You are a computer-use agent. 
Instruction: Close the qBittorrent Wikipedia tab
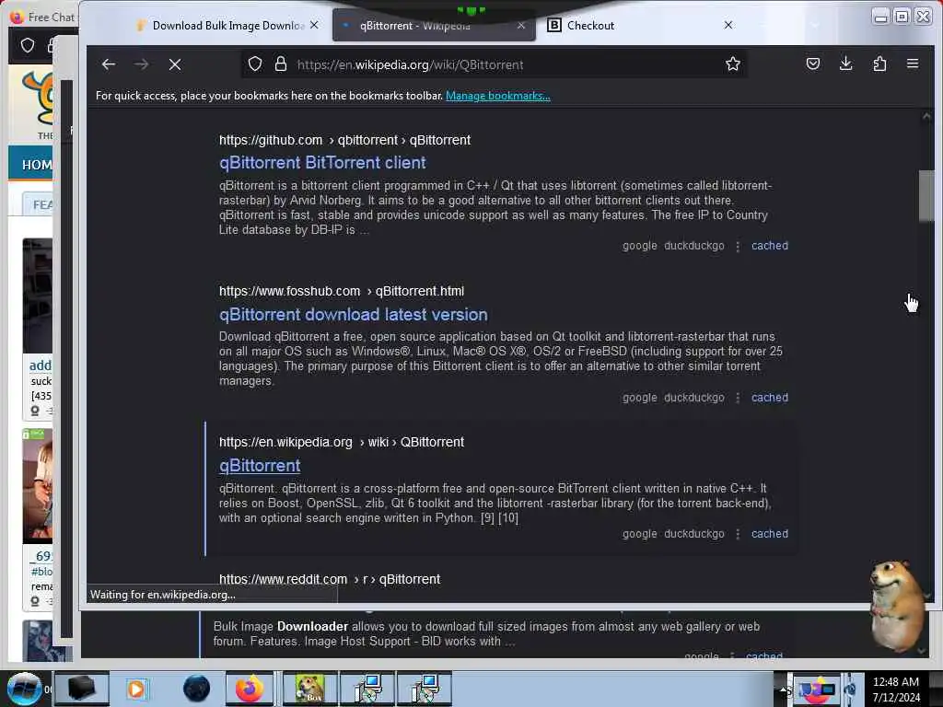pyautogui.click(x=521, y=25)
